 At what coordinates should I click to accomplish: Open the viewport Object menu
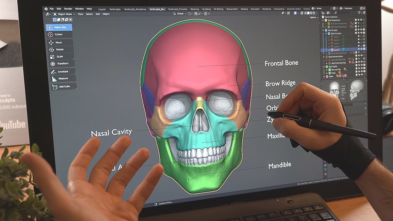coord(106,14)
